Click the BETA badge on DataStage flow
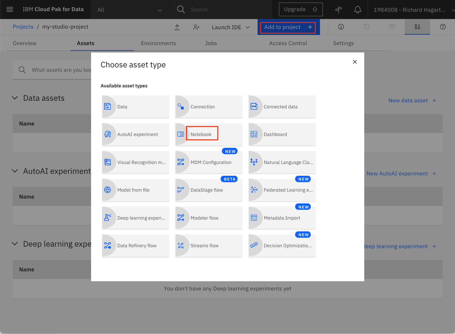Image resolution: width=455 pixels, height=334 pixels. click(x=229, y=179)
